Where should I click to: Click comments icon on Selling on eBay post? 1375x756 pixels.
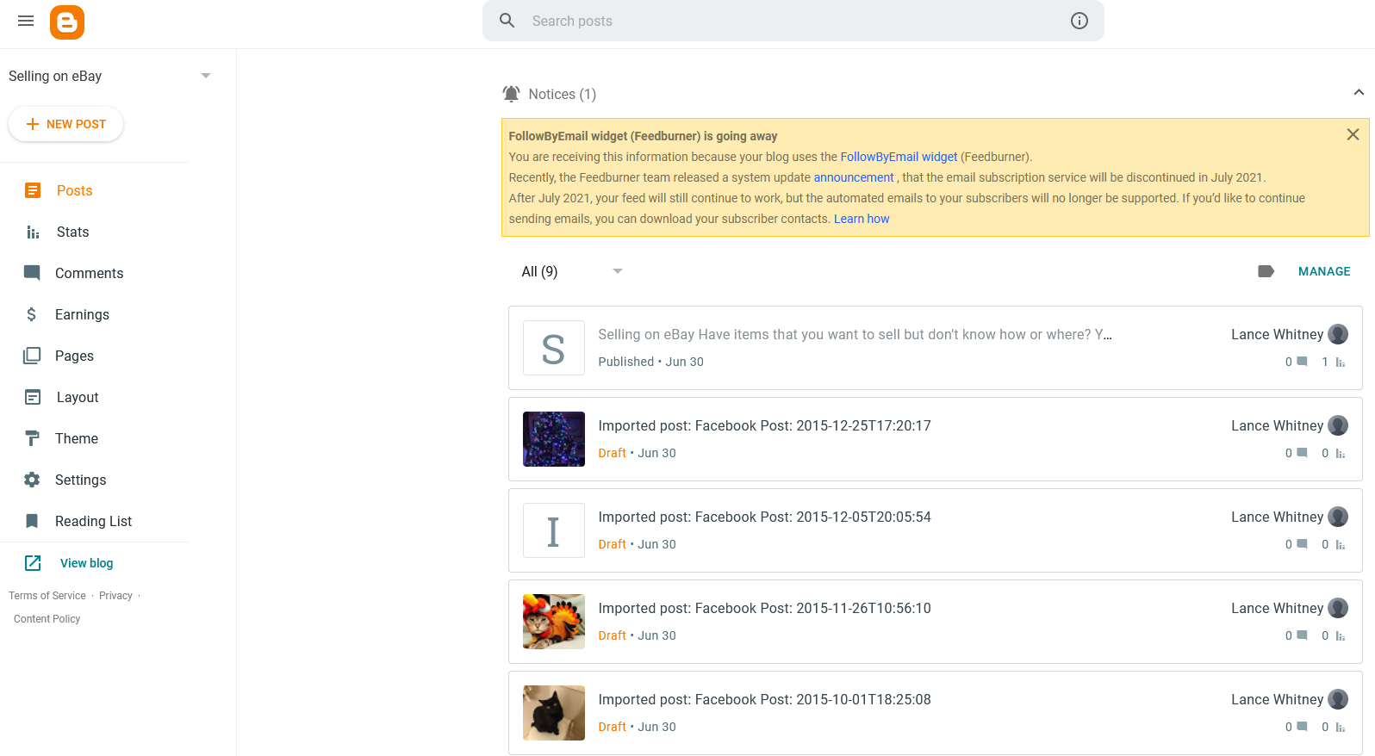click(1302, 362)
